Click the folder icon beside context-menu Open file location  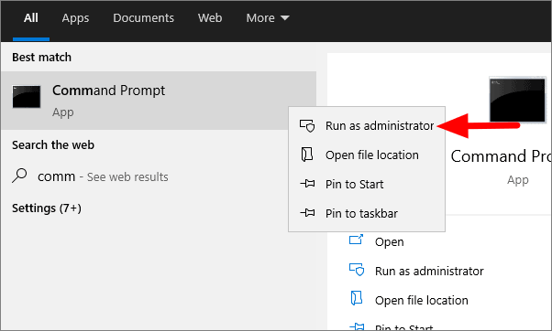[307, 155]
